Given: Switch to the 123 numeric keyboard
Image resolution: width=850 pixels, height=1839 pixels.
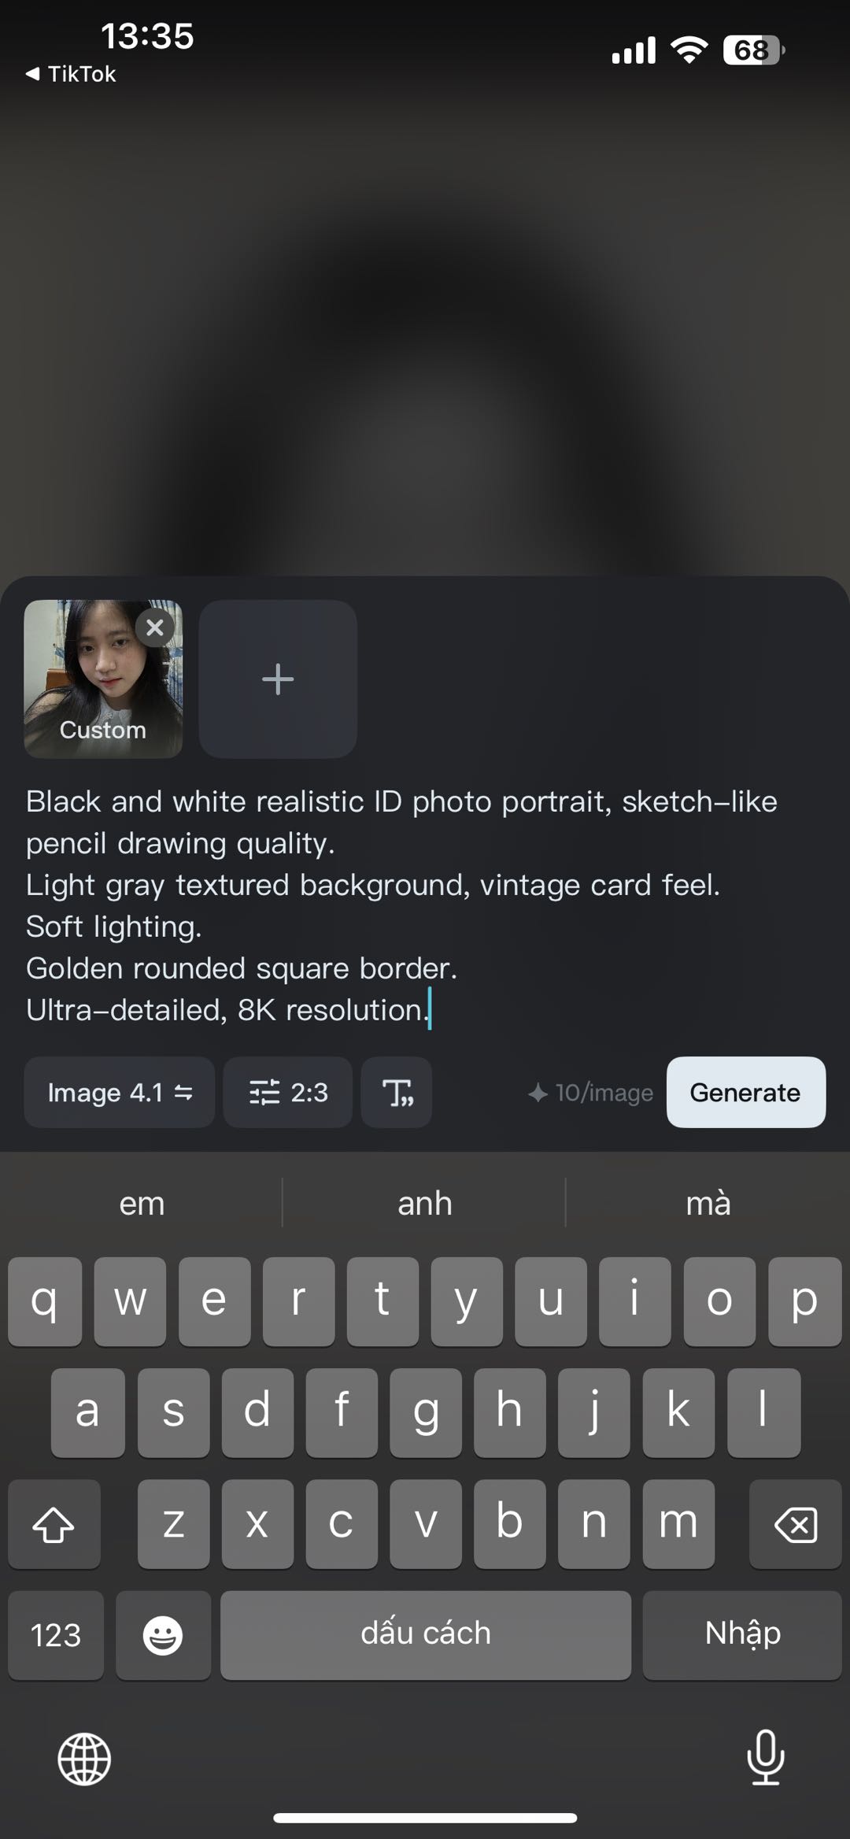Looking at the screenshot, I should [56, 1635].
